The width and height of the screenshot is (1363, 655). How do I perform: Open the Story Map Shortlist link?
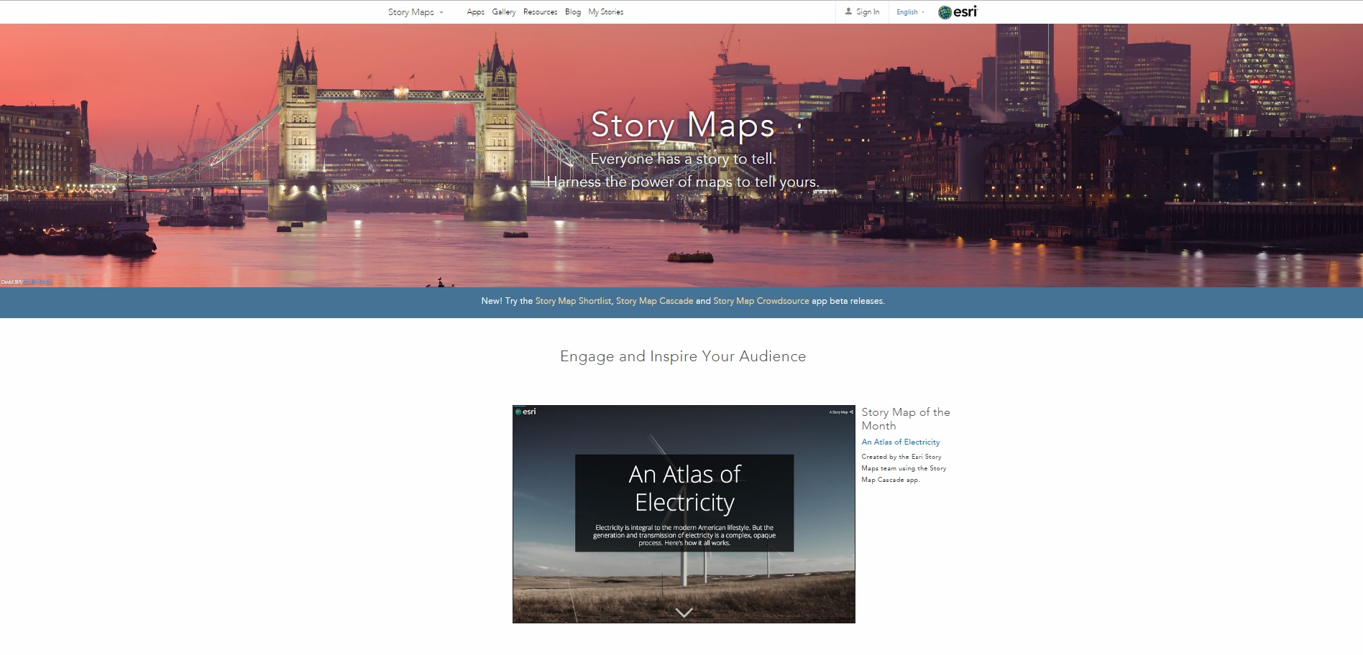point(573,301)
